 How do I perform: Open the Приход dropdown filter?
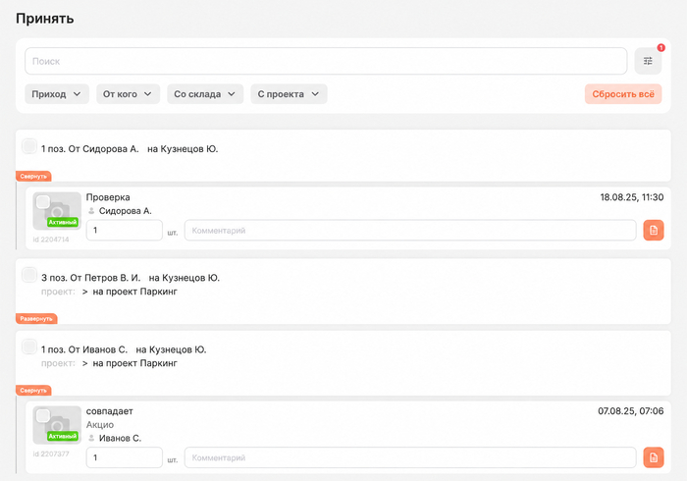coord(57,94)
